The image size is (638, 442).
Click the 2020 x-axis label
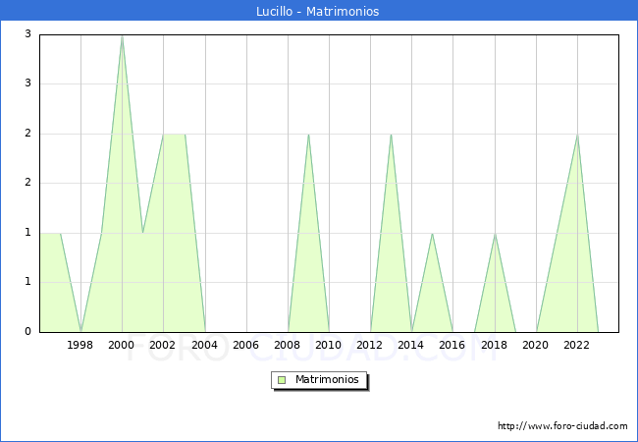coord(536,345)
